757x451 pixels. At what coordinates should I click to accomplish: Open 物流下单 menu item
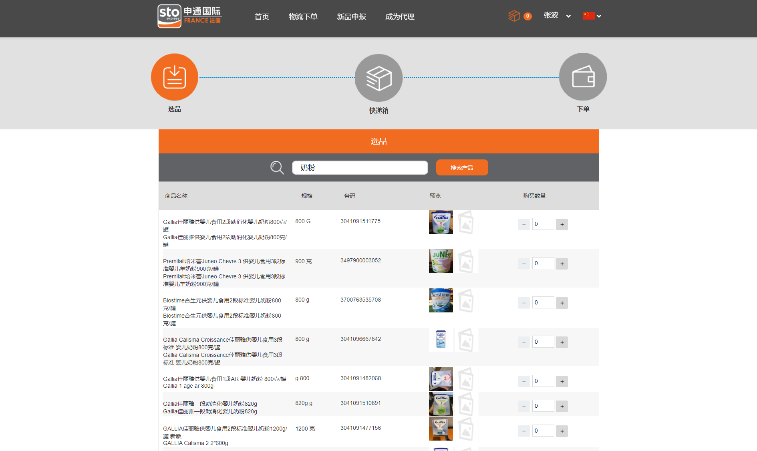(x=303, y=16)
